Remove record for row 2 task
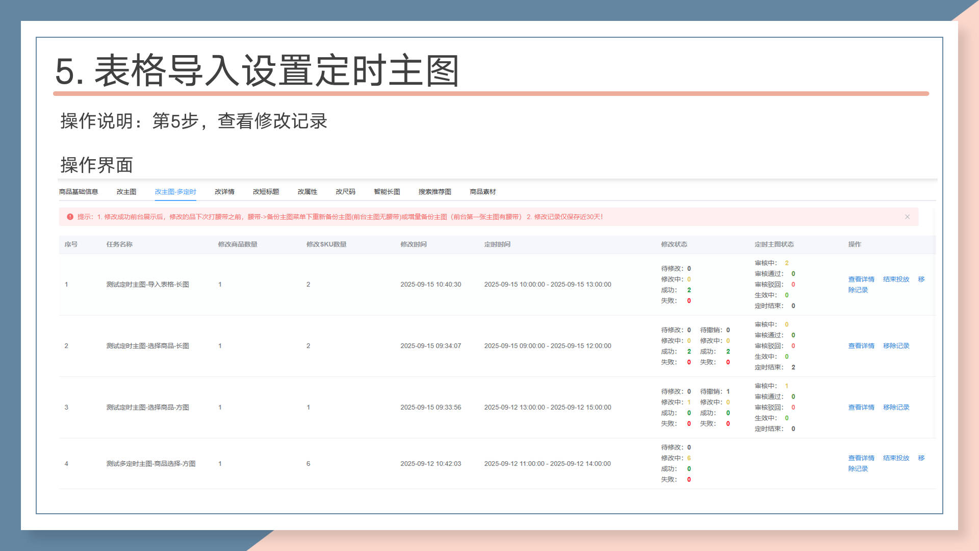 [896, 346]
